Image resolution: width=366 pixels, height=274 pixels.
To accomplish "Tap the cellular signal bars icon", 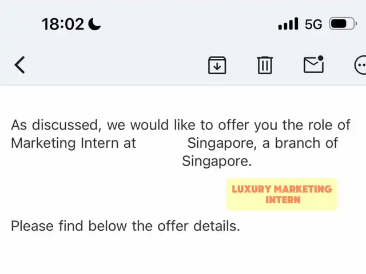I will tap(288, 24).
